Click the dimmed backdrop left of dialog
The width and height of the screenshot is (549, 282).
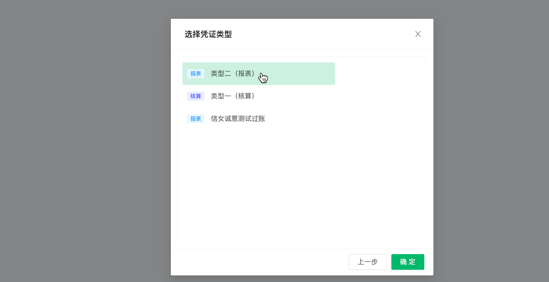(85, 141)
